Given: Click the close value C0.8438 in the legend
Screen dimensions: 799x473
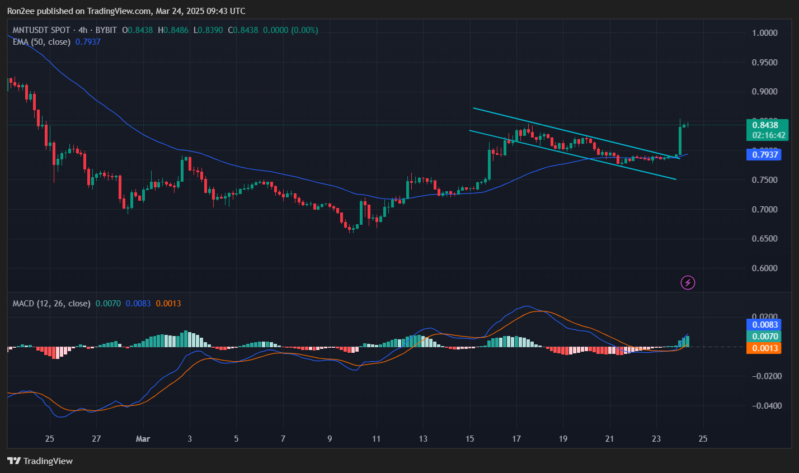Looking at the screenshot, I should tap(243, 30).
